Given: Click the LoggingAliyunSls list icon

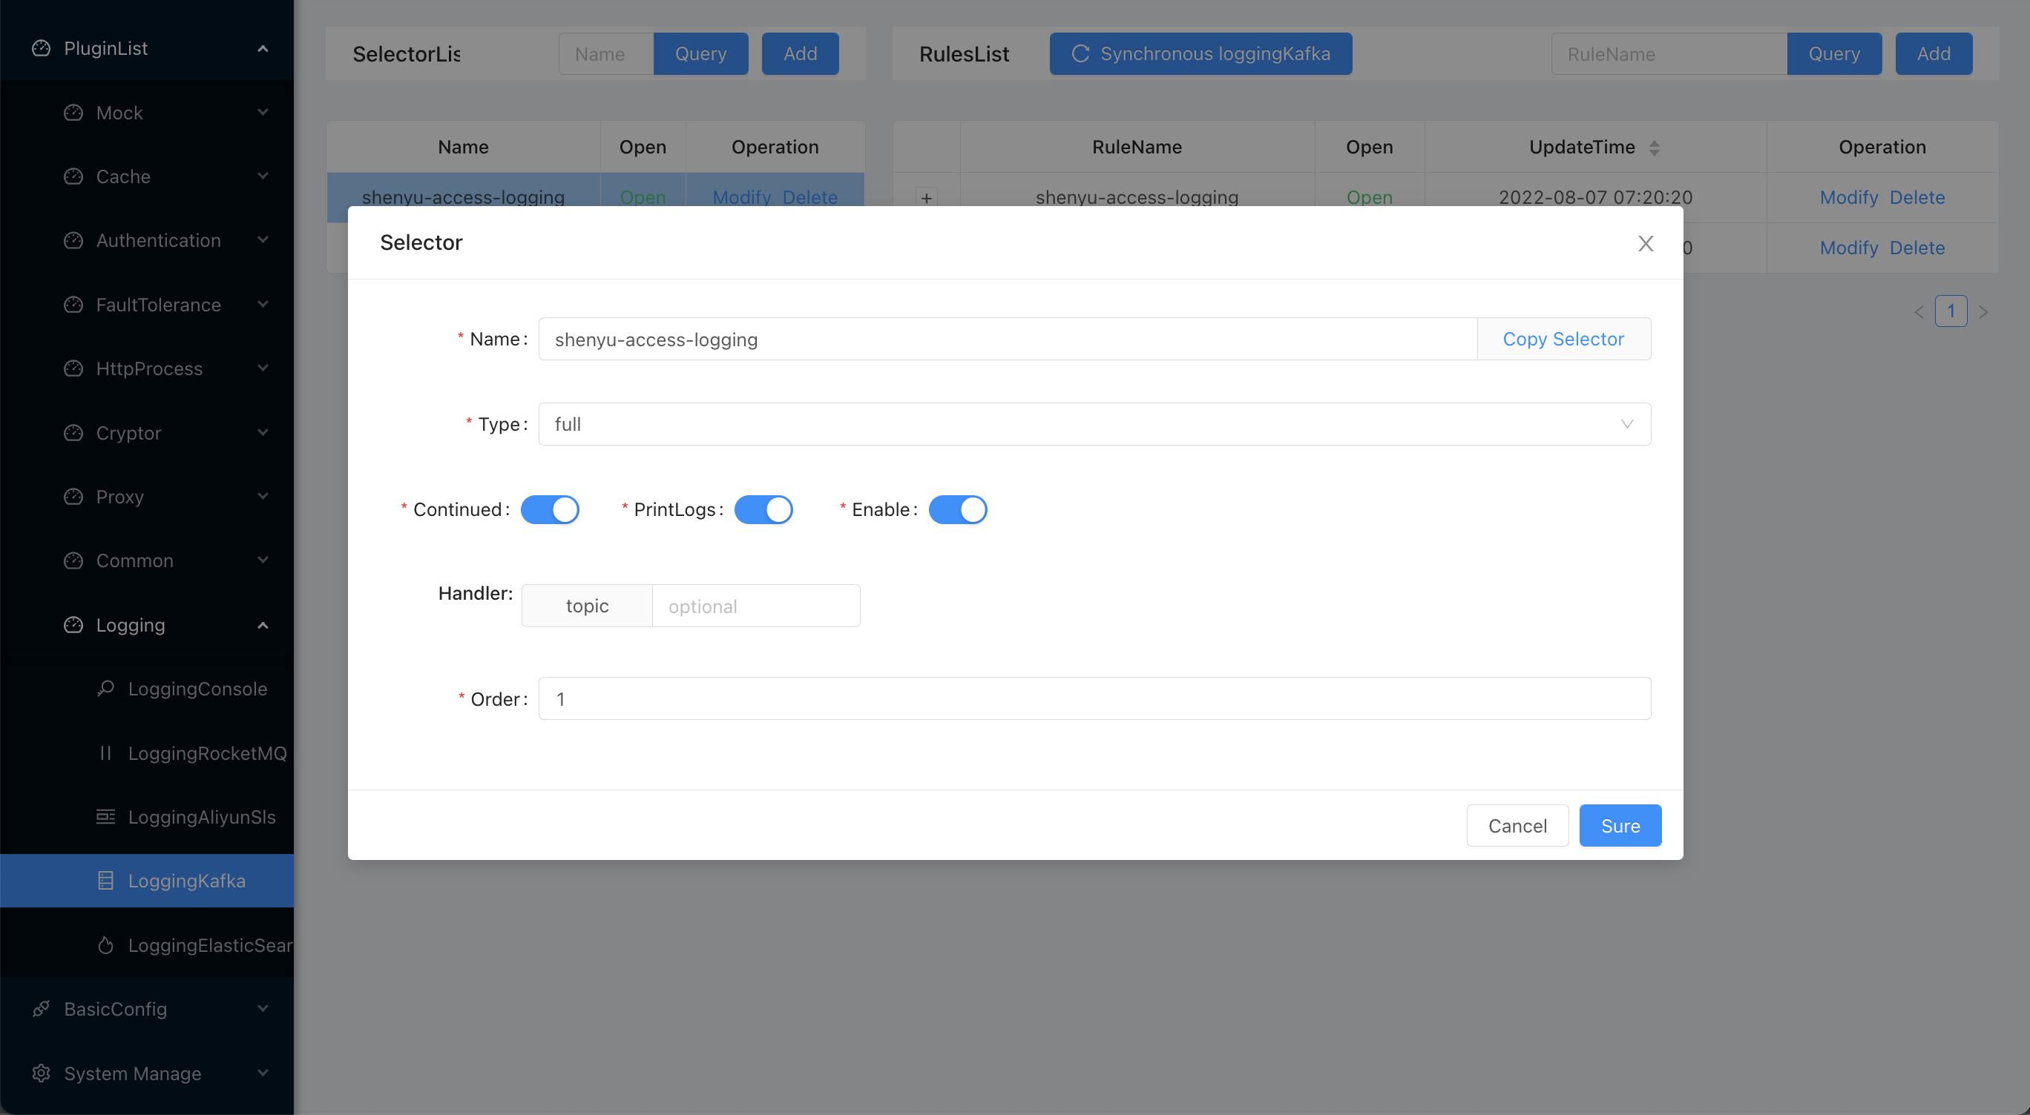Looking at the screenshot, I should click(105, 816).
